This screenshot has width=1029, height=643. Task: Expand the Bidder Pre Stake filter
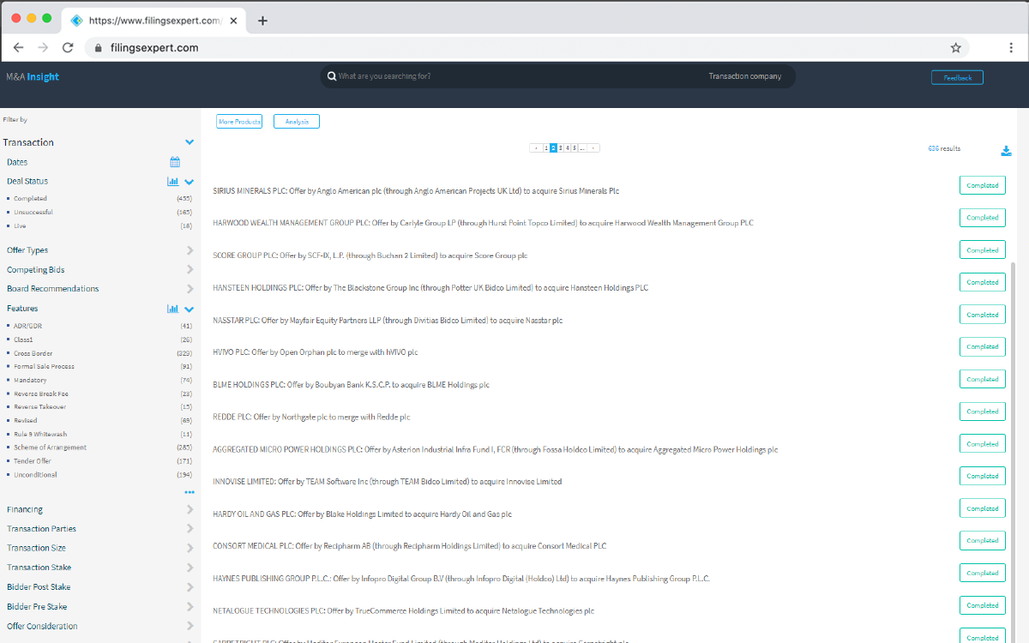click(x=190, y=607)
